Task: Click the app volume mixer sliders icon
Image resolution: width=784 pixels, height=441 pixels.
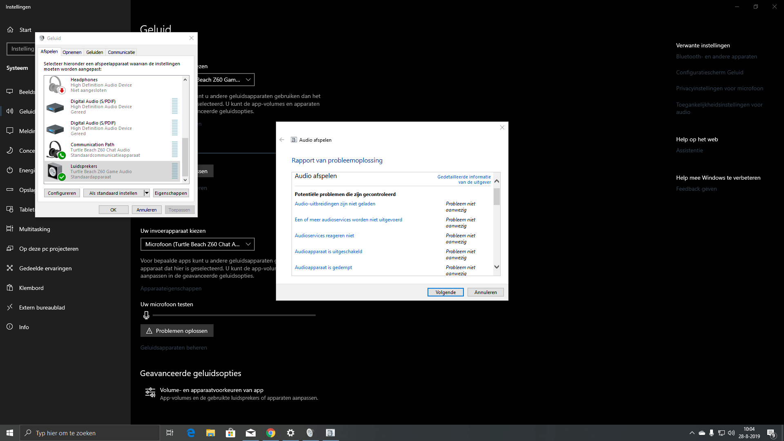Action: click(x=150, y=392)
